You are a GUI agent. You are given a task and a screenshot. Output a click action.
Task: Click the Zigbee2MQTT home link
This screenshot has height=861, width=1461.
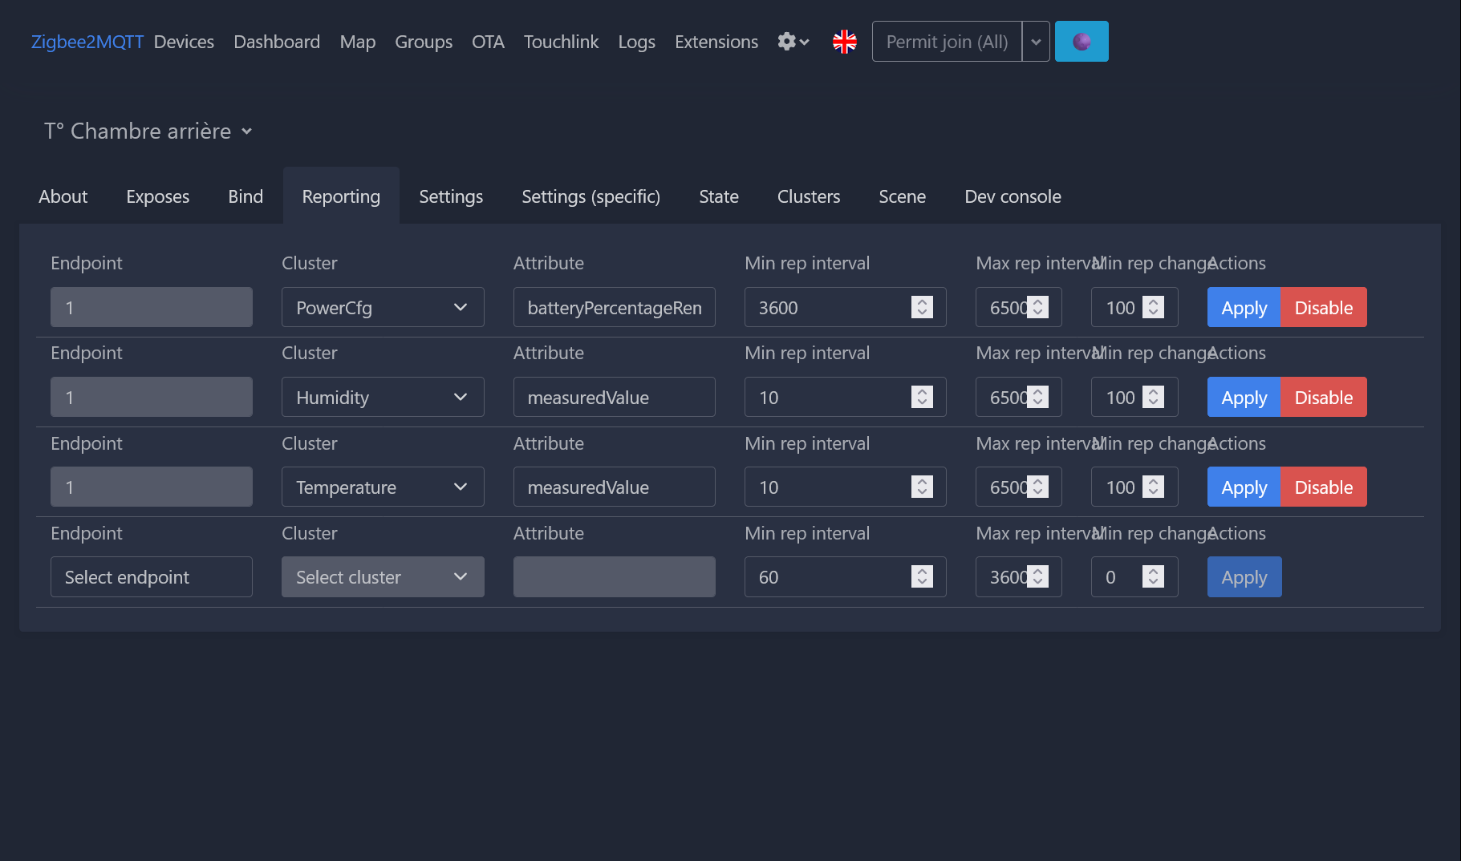pos(87,42)
